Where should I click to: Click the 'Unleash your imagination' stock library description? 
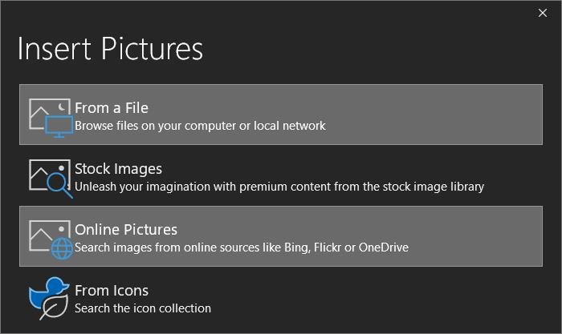[279, 187]
